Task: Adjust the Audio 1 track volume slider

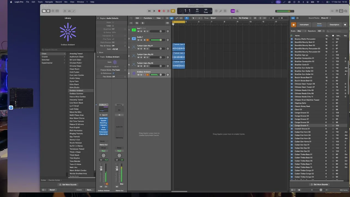Action: [x=157, y=40]
